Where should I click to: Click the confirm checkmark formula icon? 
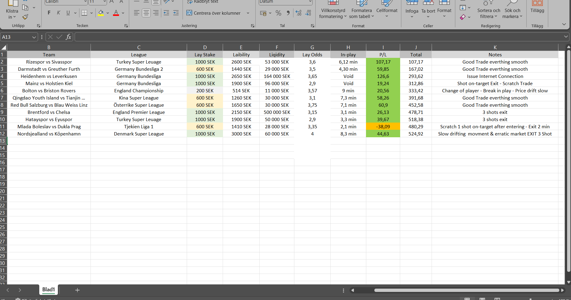59,37
